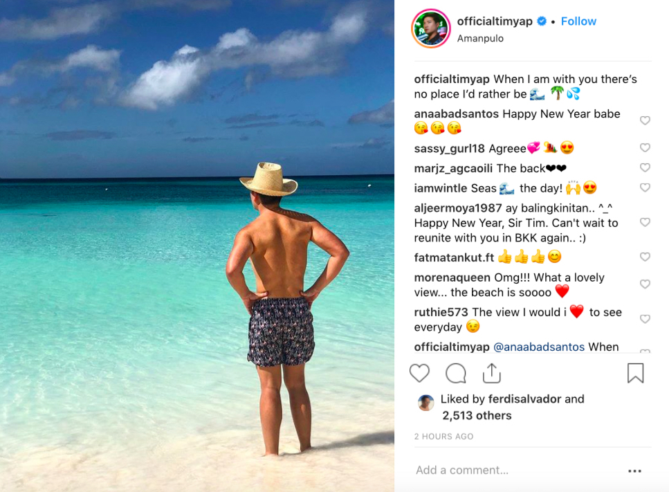Screen dimensions: 669x492
Task: Open the Amanpulo location link
Action: click(480, 38)
